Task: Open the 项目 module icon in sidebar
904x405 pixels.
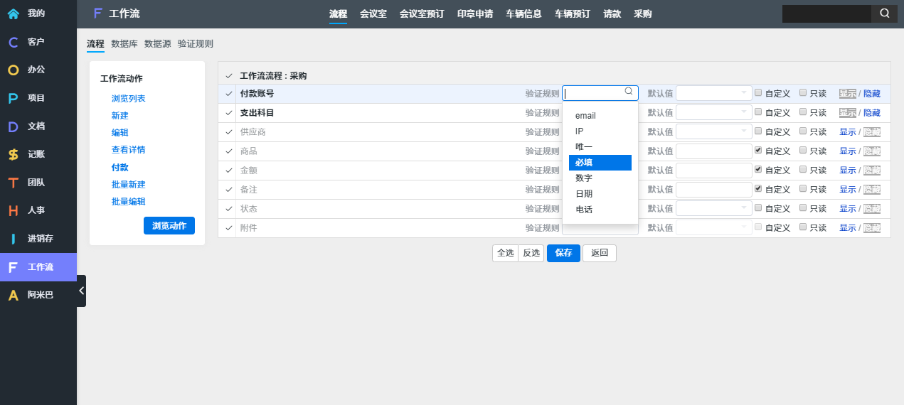Action: point(13,98)
